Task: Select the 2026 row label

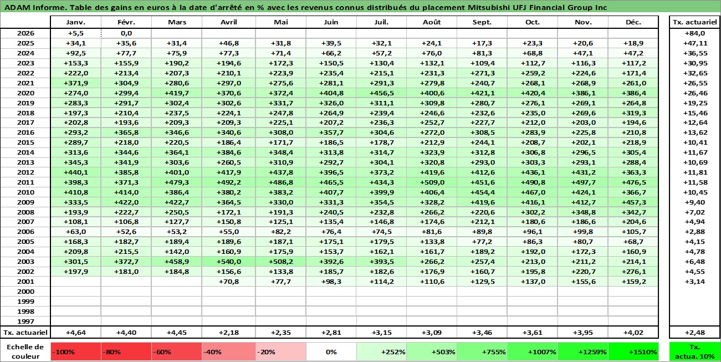Action: (25, 33)
